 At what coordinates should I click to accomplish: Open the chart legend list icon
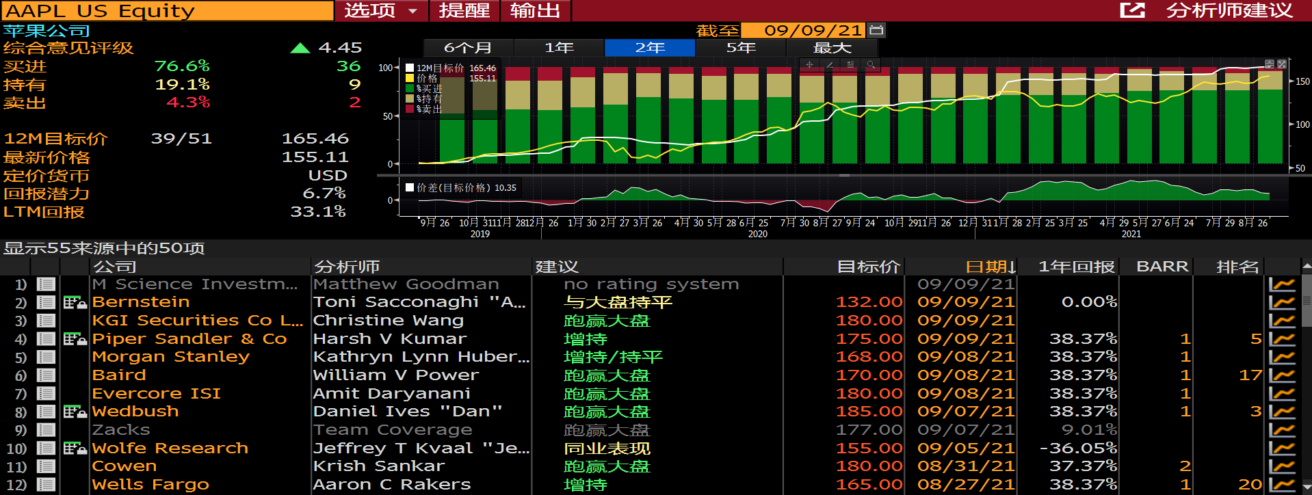click(x=850, y=65)
